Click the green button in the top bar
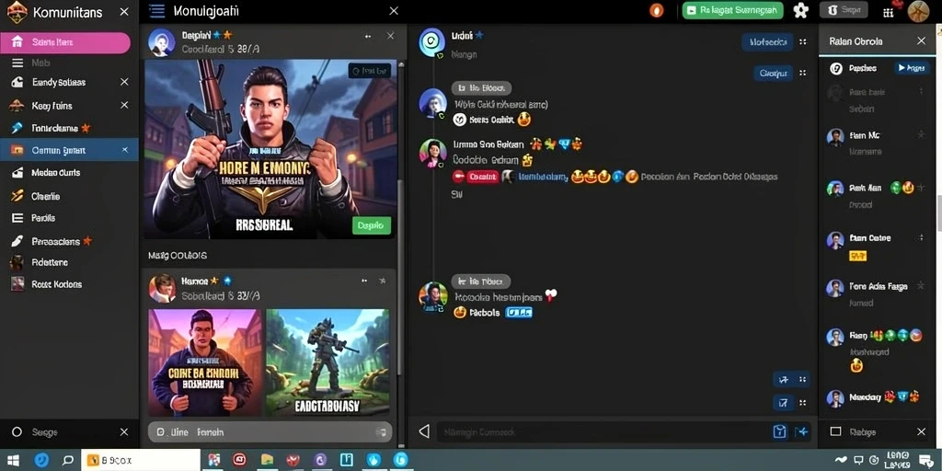This screenshot has height=471, width=942. [x=733, y=10]
